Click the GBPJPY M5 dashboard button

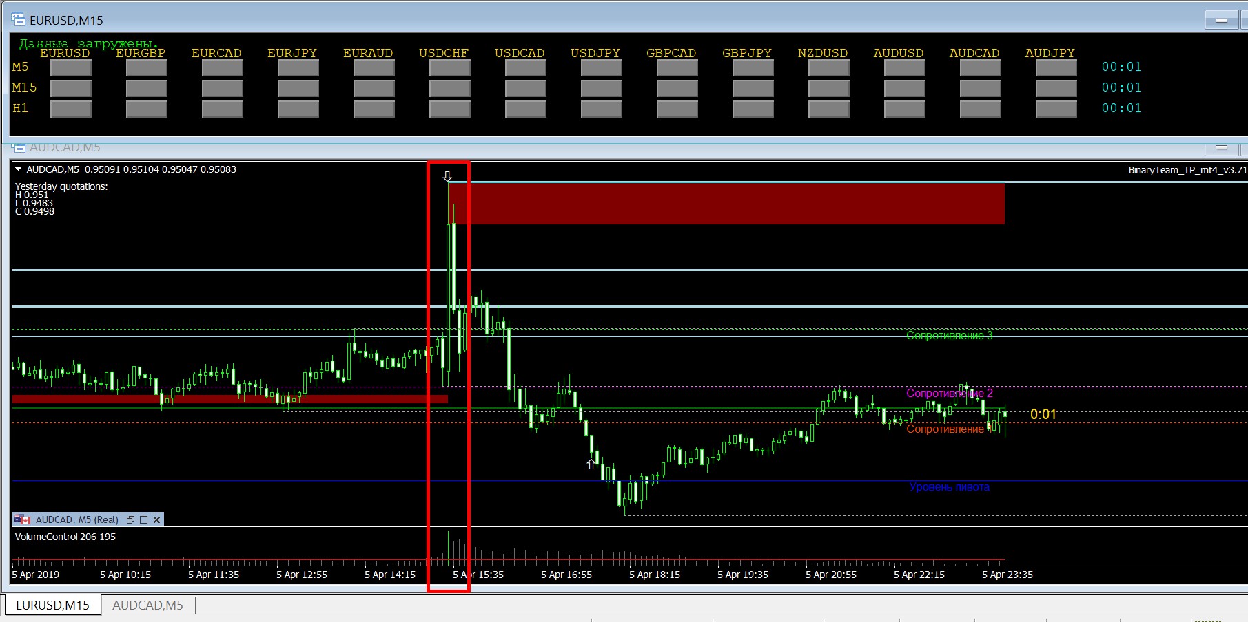[753, 67]
